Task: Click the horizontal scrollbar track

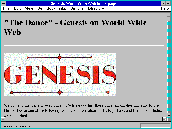Action: pyautogui.click(x=84, y=119)
